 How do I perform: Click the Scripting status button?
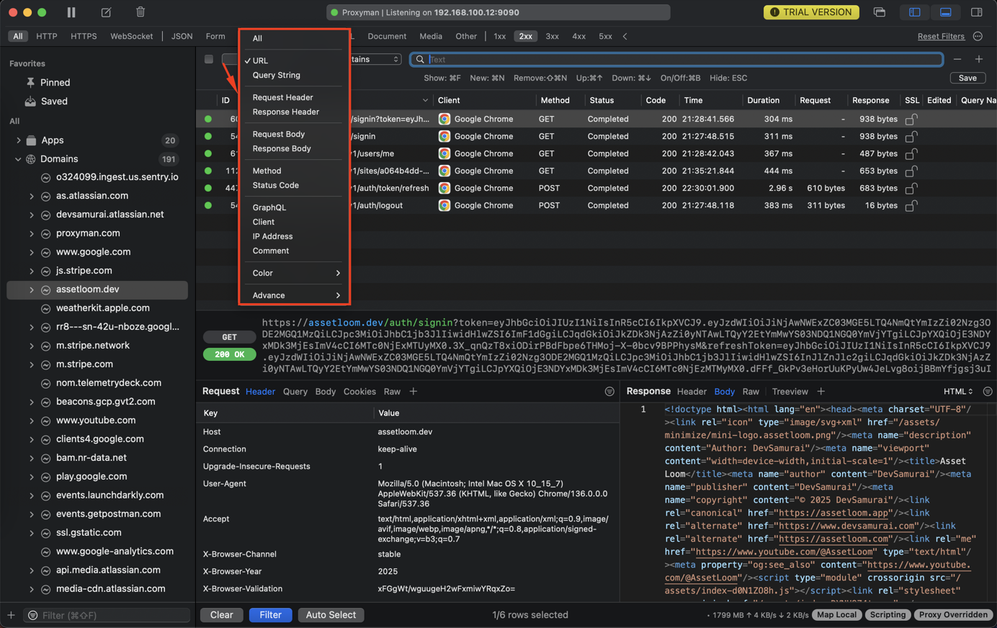[x=888, y=615]
